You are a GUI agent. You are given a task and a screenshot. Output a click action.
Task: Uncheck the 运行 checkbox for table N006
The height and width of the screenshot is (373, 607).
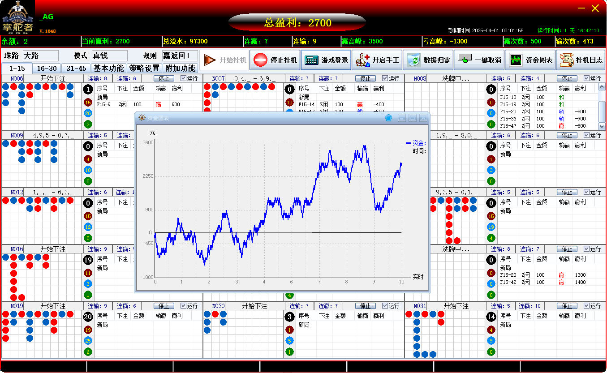point(183,78)
